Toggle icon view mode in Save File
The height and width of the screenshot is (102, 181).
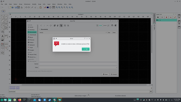55,25
